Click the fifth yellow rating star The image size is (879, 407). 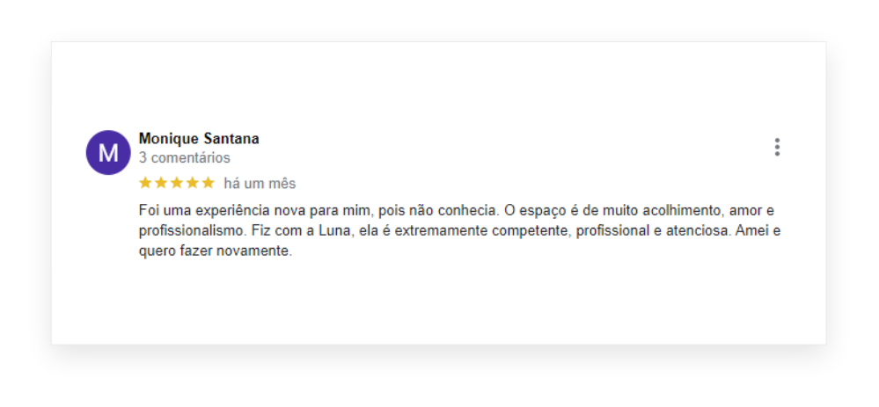coord(208,183)
